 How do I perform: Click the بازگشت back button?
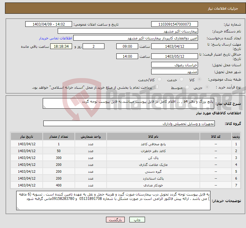(115, 220)
